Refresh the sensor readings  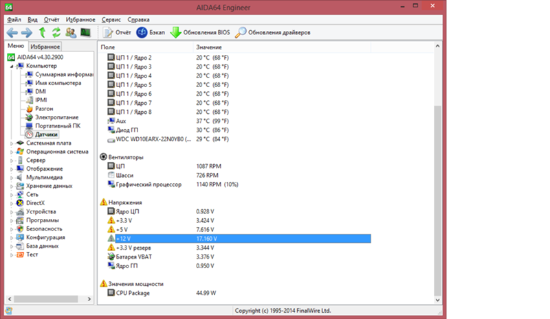pyautogui.click(x=56, y=32)
